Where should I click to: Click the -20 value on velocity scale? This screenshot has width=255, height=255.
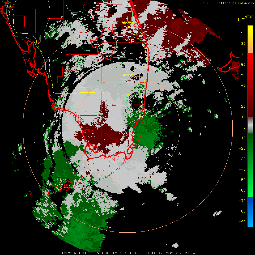(x=242, y=148)
